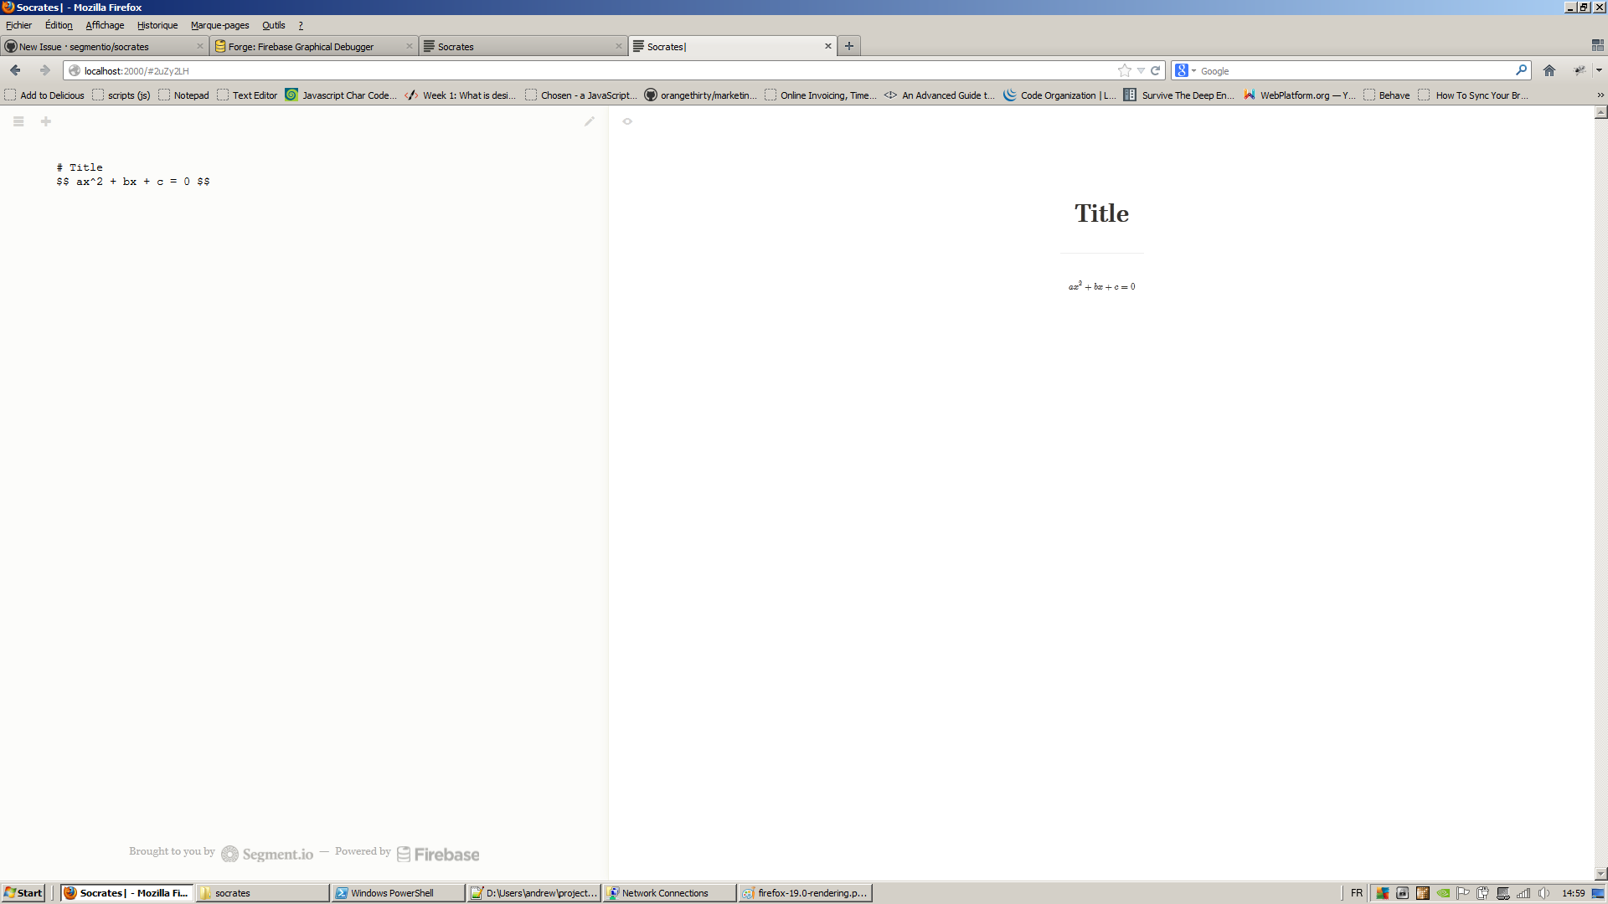Click back navigation arrow button
The height and width of the screenshot is (904, 1608).
click(15, 69)
